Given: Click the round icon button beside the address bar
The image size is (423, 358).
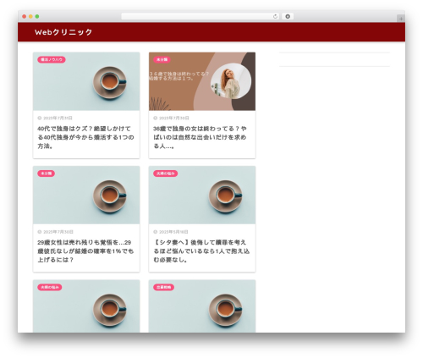Looking at the screenshot, I should point(288,16).
